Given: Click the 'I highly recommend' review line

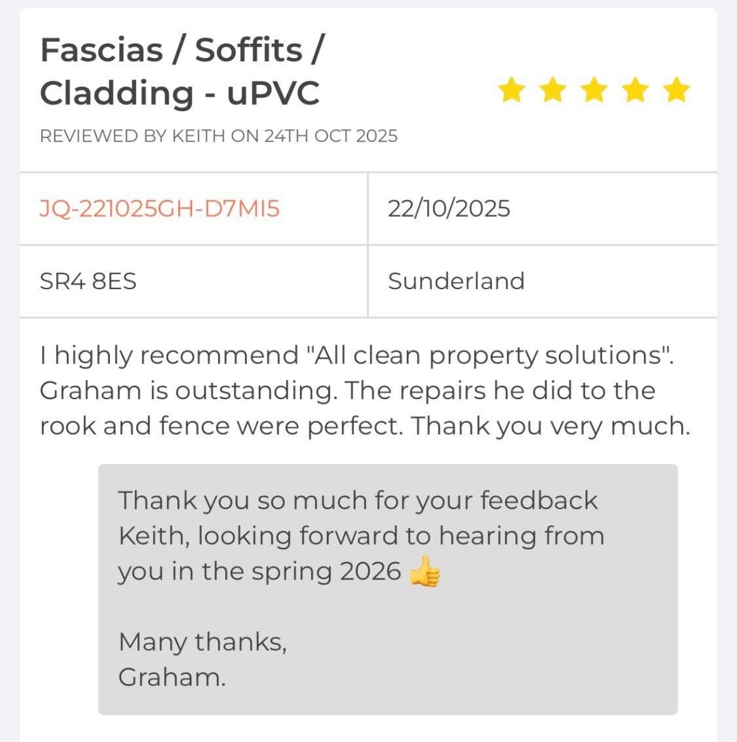Looking at the screenshot, I should pyautogui.click(x=356, y=355).
